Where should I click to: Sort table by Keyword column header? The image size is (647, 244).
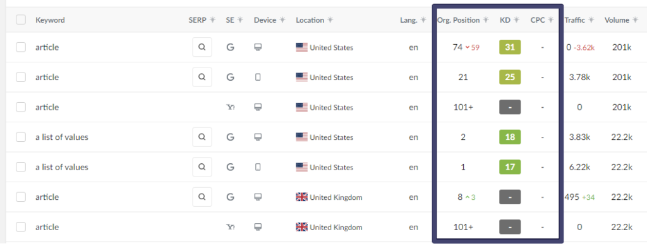(x=50, y=20)
